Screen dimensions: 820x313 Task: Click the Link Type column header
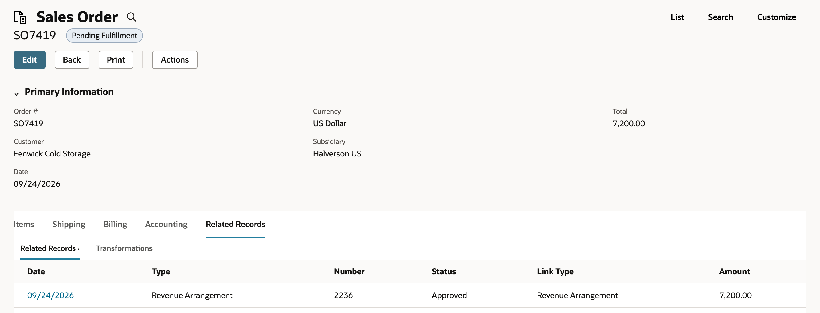click(555, 272)
